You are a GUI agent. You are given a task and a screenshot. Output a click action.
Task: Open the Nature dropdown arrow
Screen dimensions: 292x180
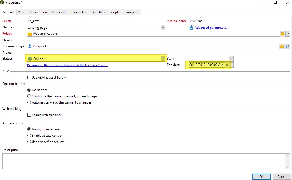pyautogui.click(x=163, y=28)
